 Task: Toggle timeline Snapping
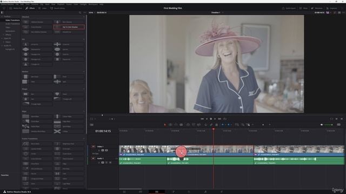click(205, 124)
